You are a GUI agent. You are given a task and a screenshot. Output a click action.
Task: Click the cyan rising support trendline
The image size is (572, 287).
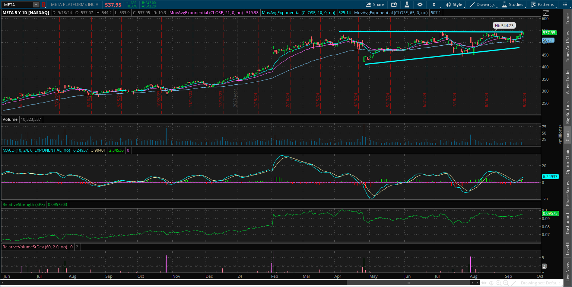click(442, 56)
